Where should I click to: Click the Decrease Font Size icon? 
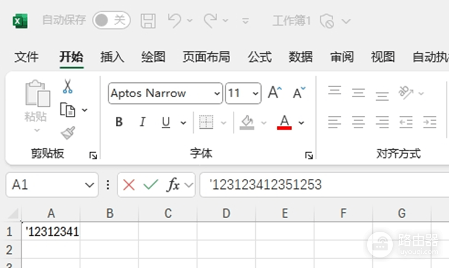[x=299, y=92]
